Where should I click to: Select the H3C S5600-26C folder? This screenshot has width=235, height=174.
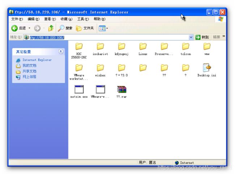tap(79, 51)
